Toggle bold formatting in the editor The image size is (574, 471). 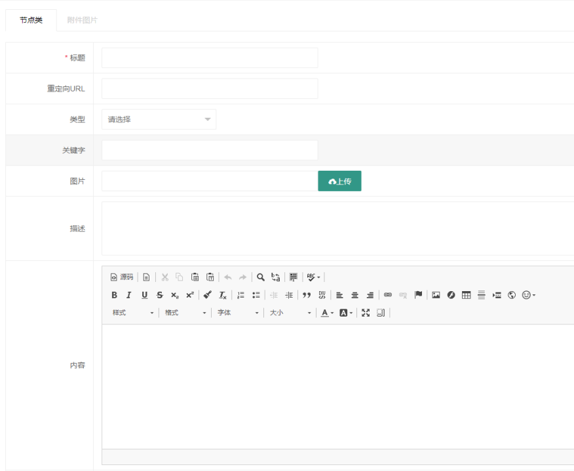coord(114,295)
